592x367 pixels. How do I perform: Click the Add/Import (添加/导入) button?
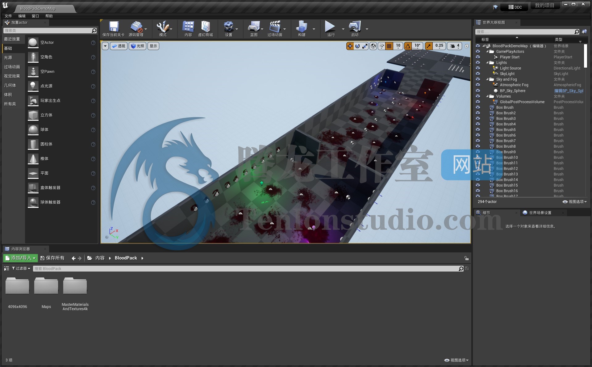[x=20, y=258]
